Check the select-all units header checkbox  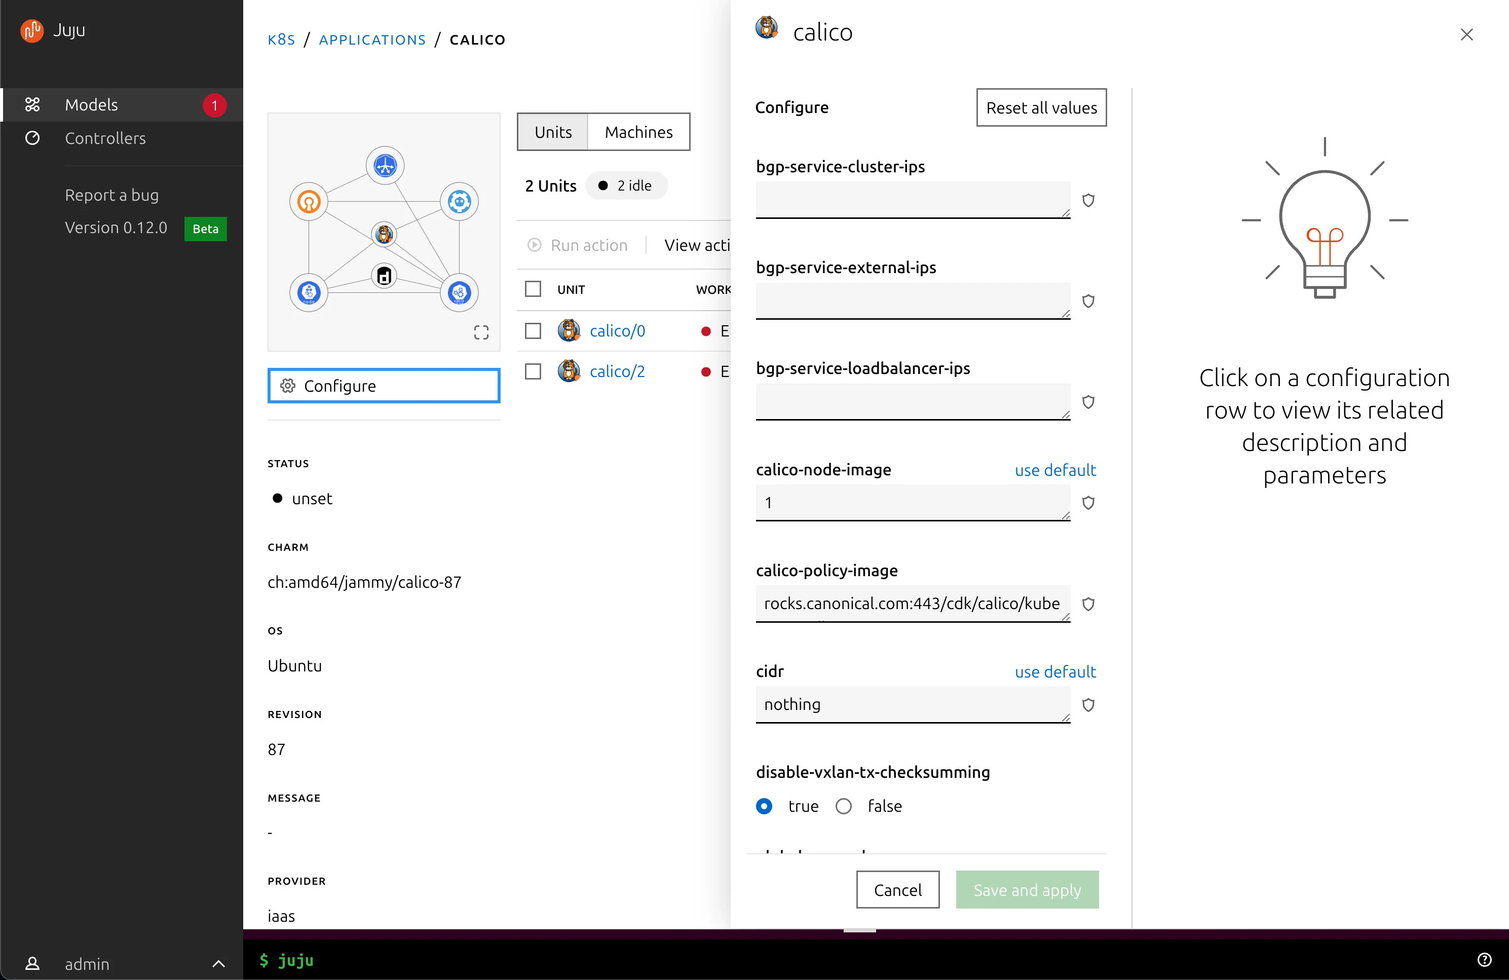coord(533,289)
